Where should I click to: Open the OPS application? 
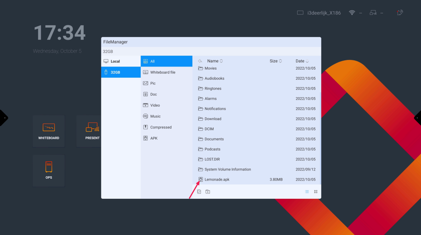pos(49,170)
